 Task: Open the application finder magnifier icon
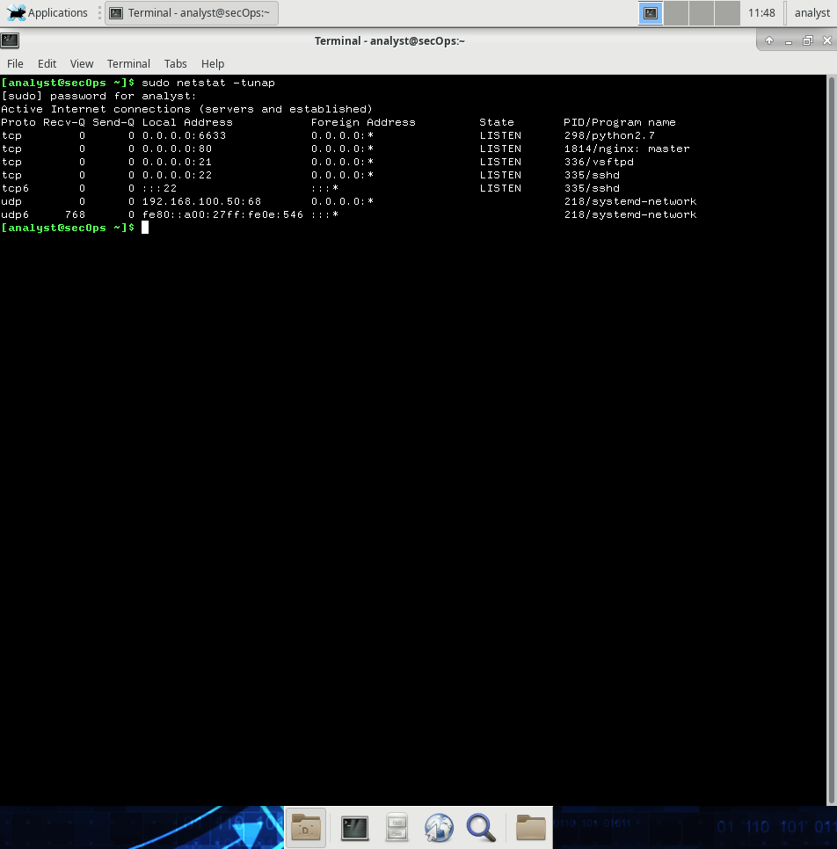click(x=480, y=828)
